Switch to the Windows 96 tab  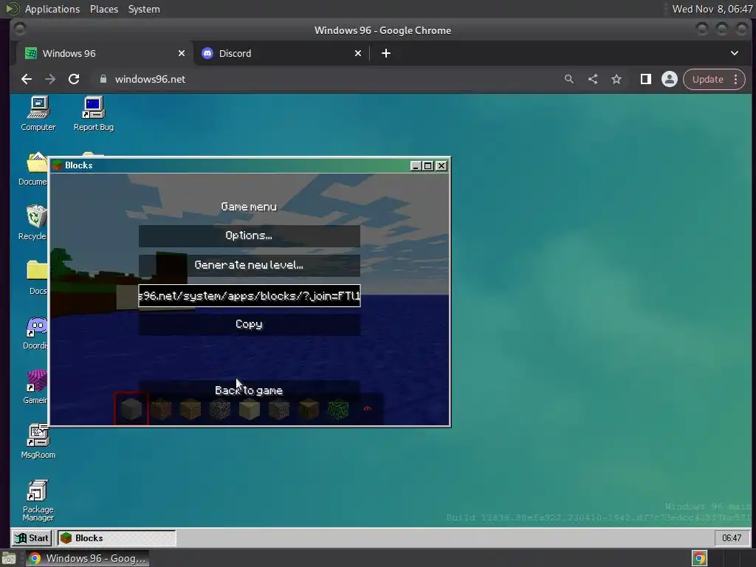pyautogui.click(x=103, y=53)
